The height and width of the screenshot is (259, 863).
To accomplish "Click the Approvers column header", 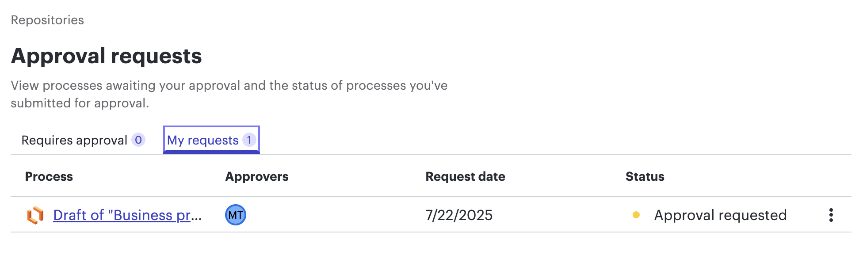I will 256,176.
